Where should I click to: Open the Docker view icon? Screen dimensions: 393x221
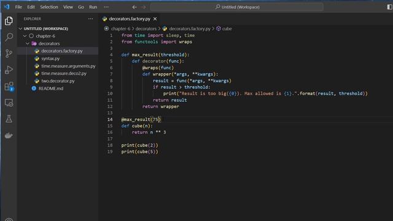pos(9,136)
